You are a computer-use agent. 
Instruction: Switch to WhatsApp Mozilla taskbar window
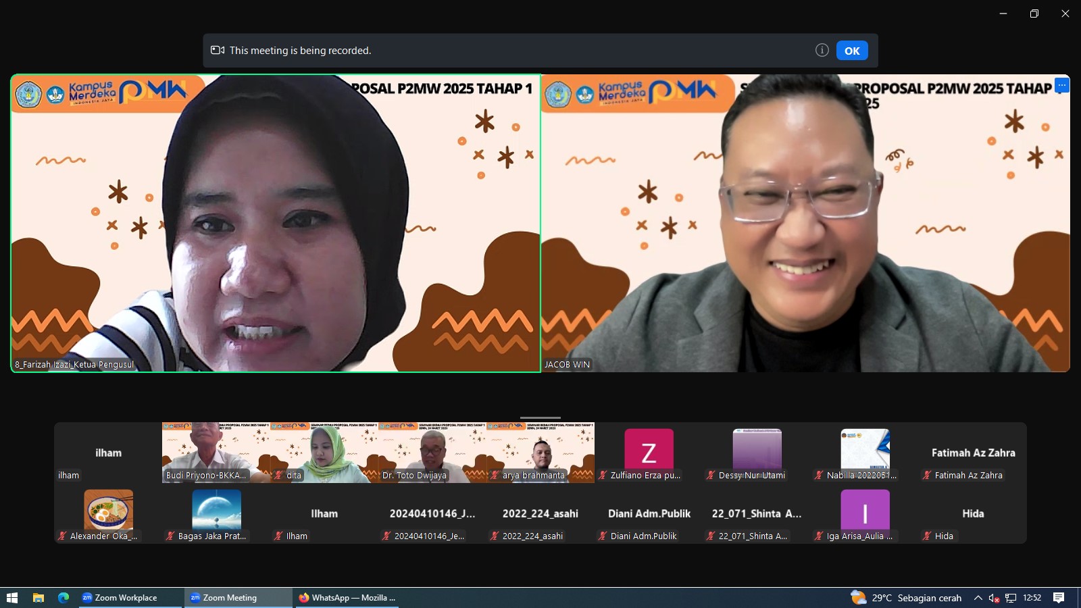tap(347, 598)
